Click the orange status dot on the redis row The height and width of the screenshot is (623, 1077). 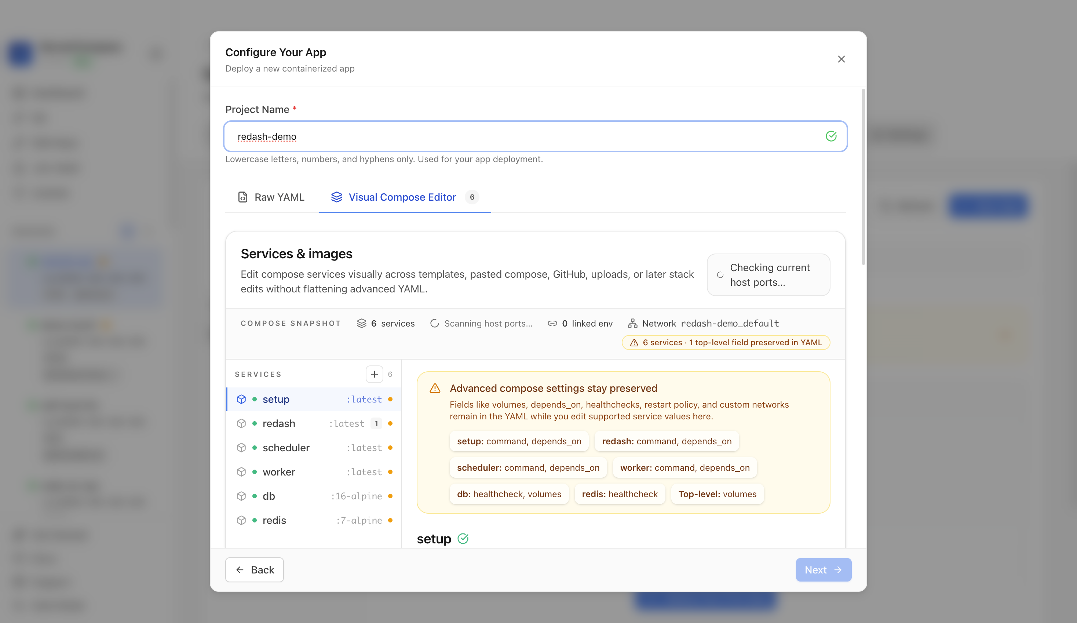[x=390, y=520]
